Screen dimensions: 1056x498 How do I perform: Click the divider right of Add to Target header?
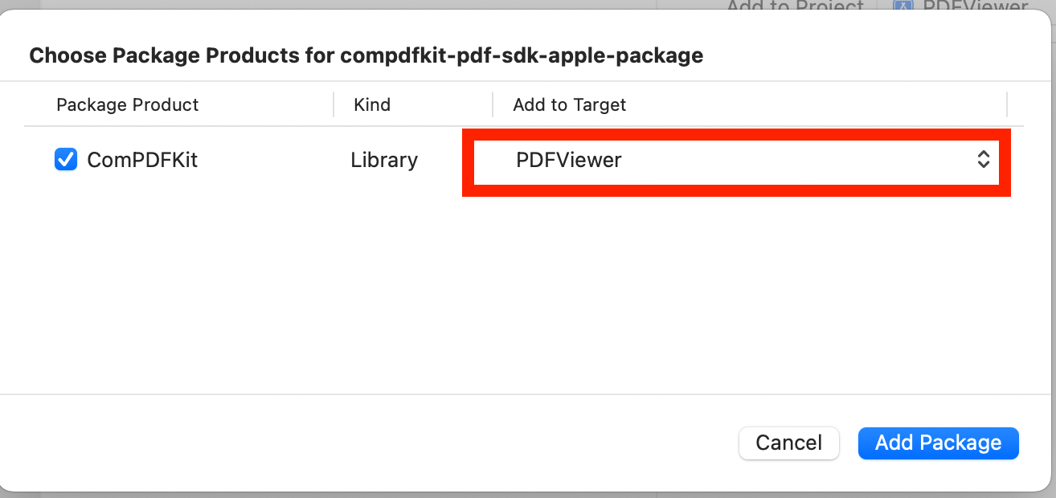click(1007, 104)
